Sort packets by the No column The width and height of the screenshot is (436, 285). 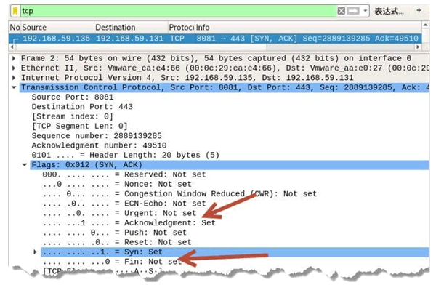tap(15, 28)
